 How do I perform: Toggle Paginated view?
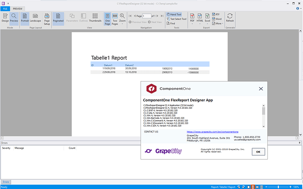58,18
